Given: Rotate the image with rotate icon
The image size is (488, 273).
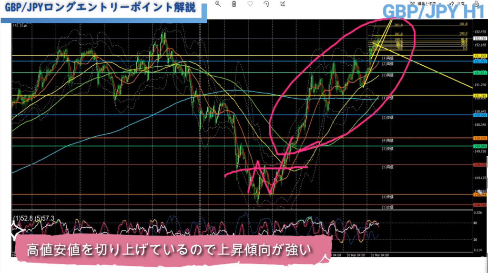Looking at the screenshot, I should point(267,4).
